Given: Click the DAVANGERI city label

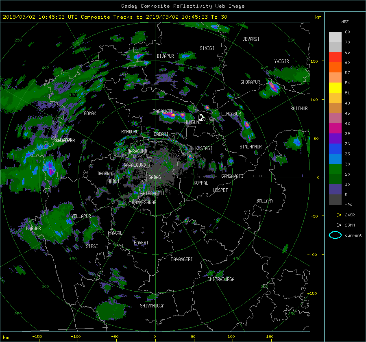Looking at the screenshot, I should click(x=182, y=259).
